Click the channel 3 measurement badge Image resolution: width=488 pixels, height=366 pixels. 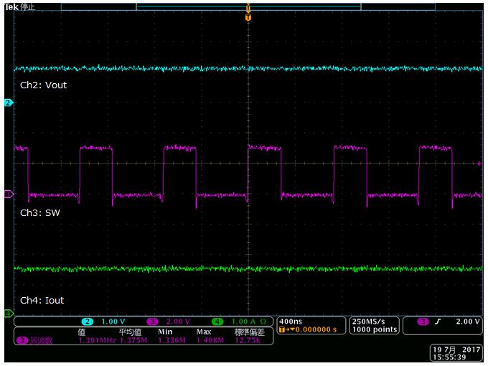coord(22,340)
